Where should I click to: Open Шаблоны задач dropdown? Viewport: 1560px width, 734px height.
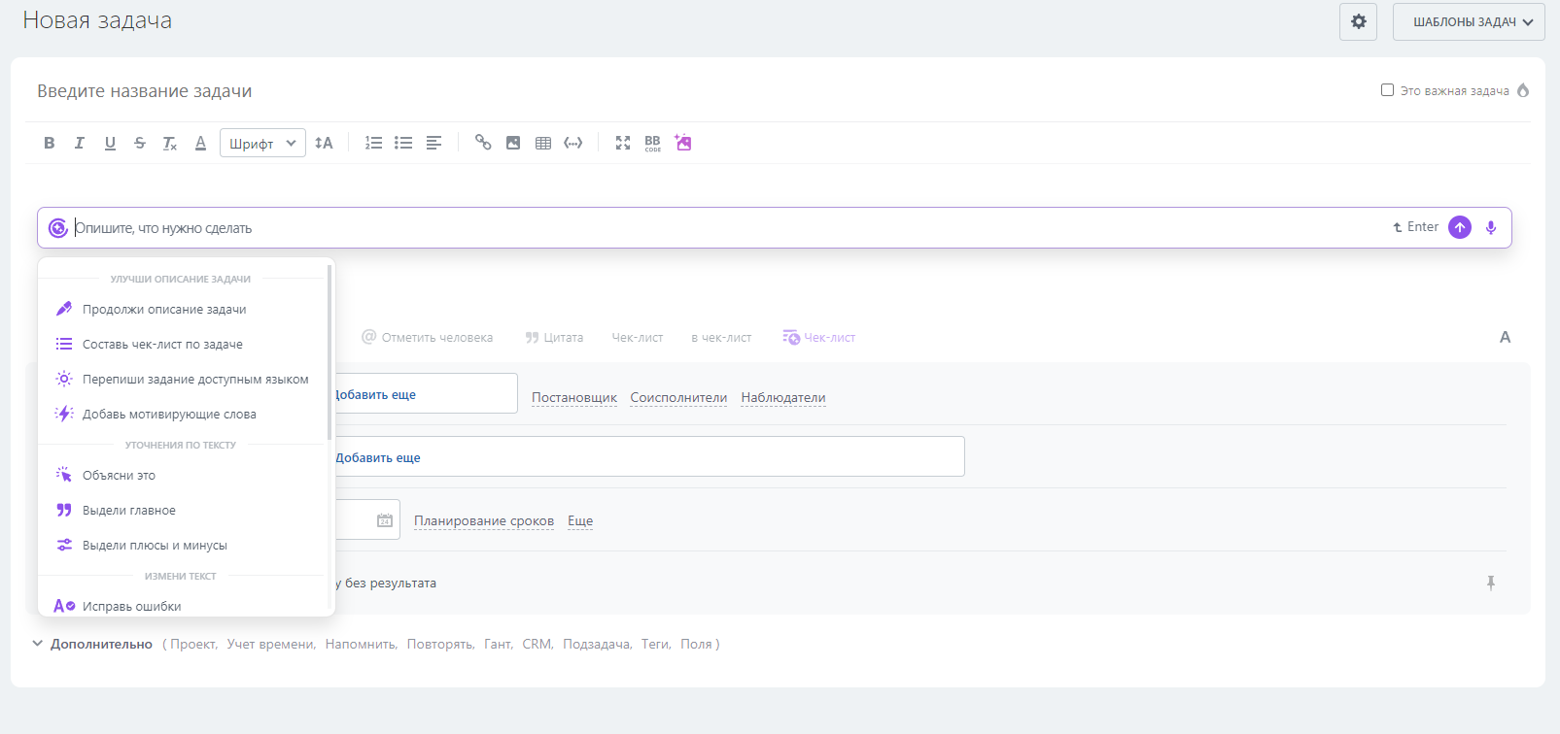point(1469,21)
